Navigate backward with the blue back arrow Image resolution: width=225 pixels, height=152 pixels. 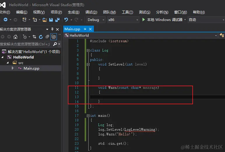pos(6,20)
